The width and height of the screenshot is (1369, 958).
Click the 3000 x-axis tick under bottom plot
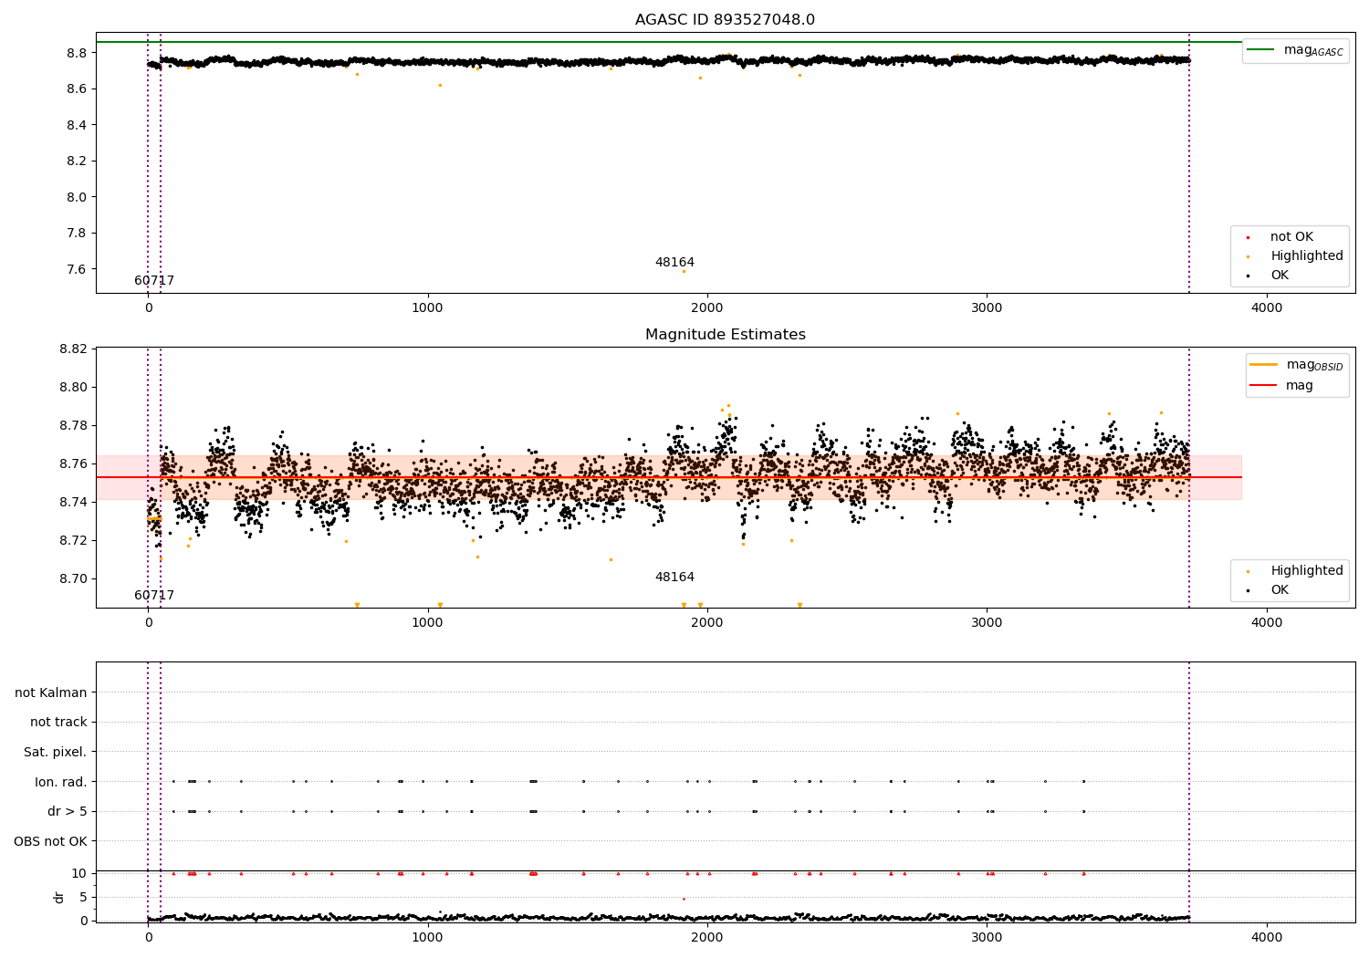tap(987, 938)
